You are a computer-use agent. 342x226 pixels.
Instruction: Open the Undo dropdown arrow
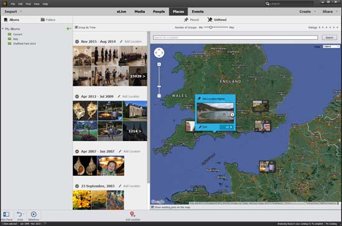point(24,214)
